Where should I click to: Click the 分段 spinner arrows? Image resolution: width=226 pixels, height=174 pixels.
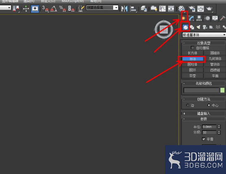pos(219,133)
